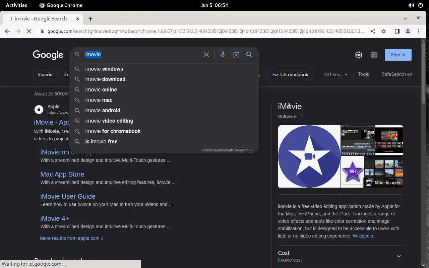
Task: Select suggestion imovie mac
Action: click(x=164, y=100)
